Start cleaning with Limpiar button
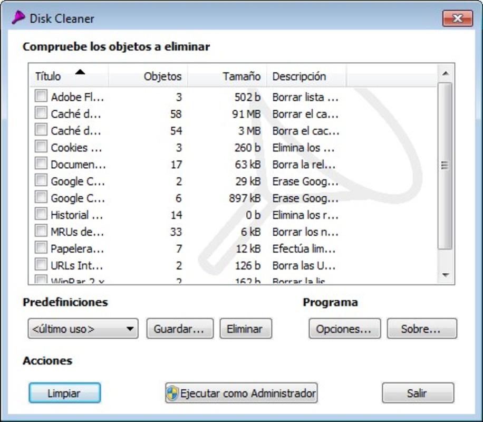Screen dimensions: 483x422 click(65, 393)
